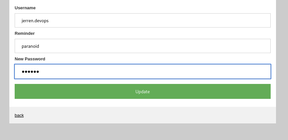Viewport: 288px width, 140px height.
Task: Click the masked password dots
Action: pos(30,72)
